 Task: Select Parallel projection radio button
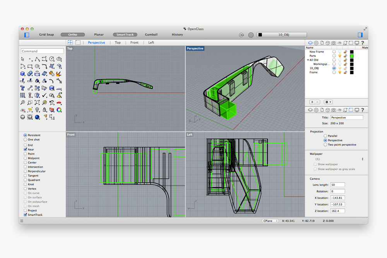click(x=325, y=136)
